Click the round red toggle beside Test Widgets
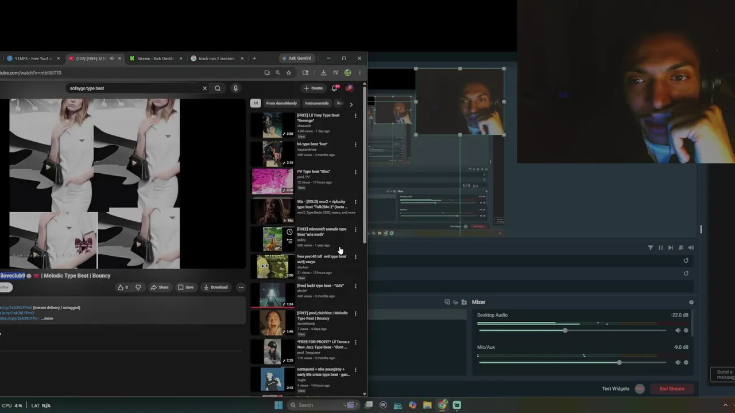The height and width of the screenshot is (413, 735). 640,389
